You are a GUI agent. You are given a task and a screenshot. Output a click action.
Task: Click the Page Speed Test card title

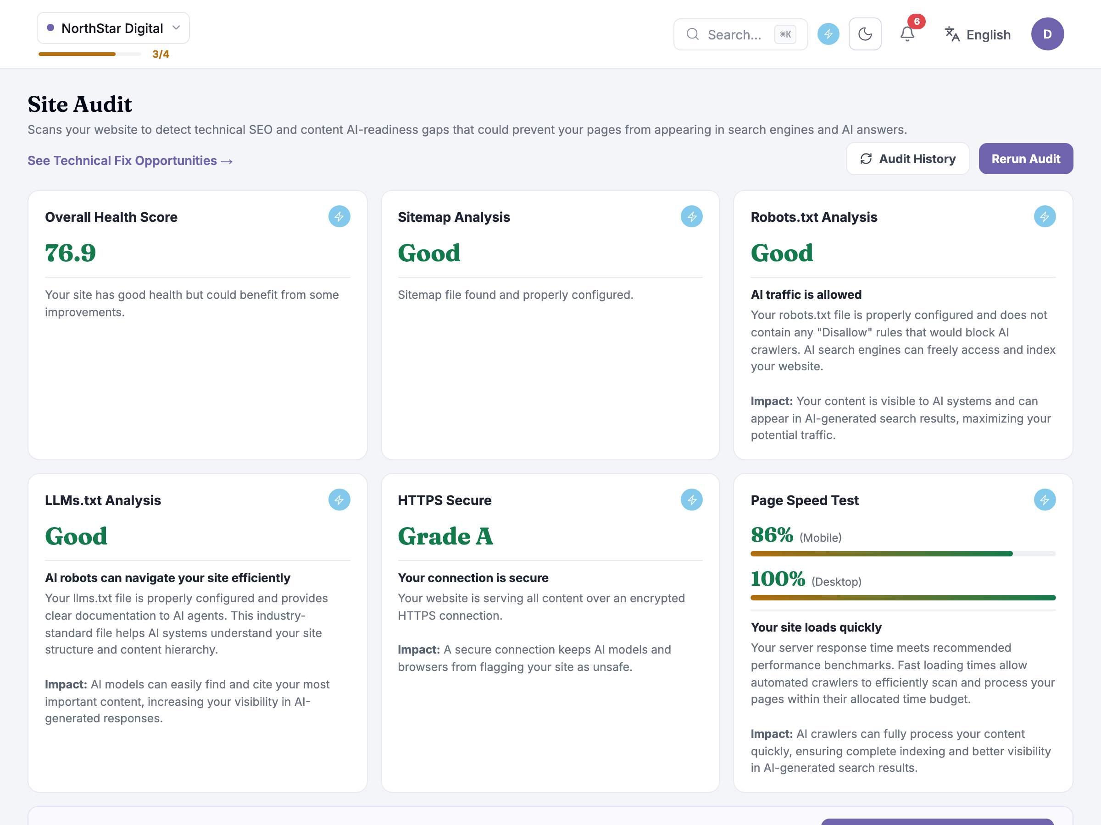tap(804, 500)
